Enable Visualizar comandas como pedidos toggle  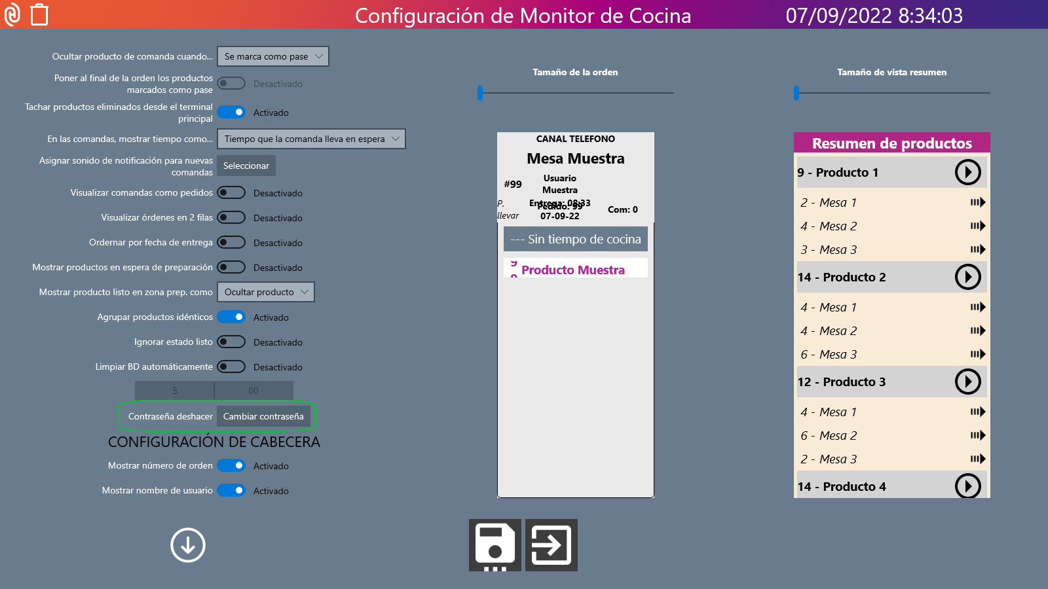tap(231, 193)
